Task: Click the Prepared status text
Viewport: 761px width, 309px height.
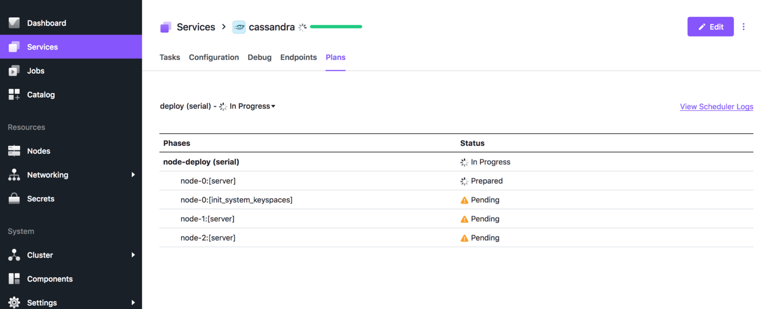Action: pyautogui.click(x=487, y=181)
